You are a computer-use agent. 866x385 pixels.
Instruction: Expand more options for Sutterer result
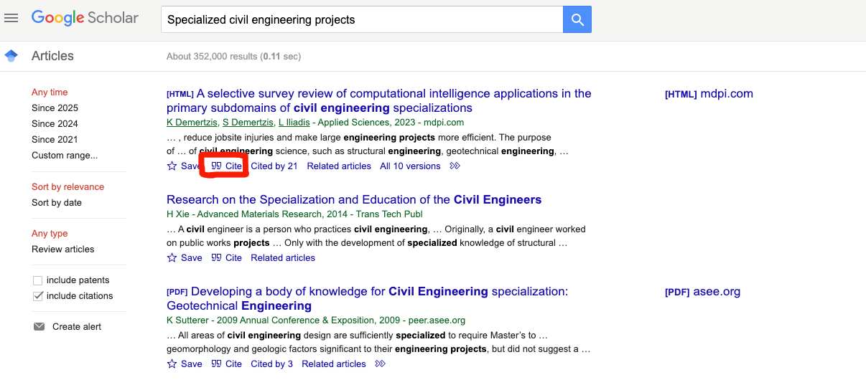380,364
